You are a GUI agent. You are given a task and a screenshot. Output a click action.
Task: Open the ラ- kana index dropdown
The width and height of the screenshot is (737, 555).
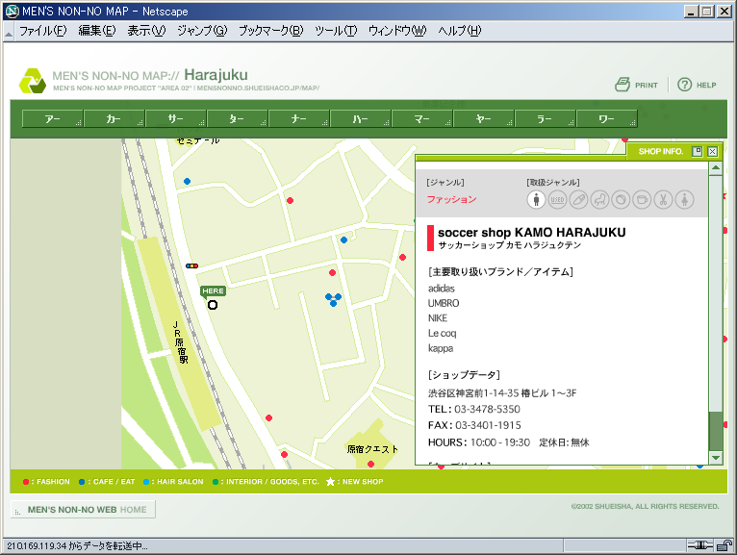click(546, 119)
